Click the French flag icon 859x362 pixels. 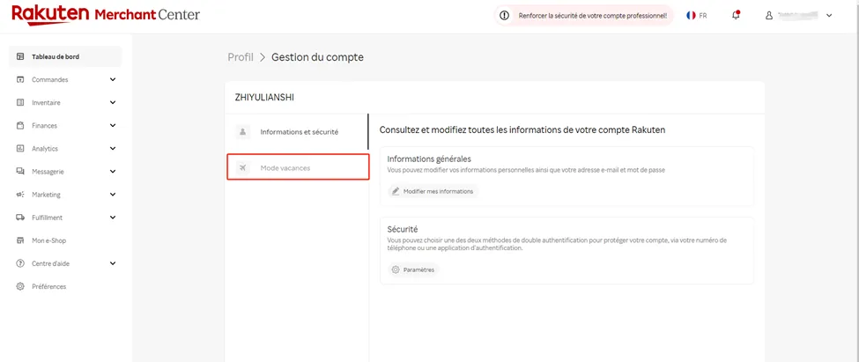691,16
